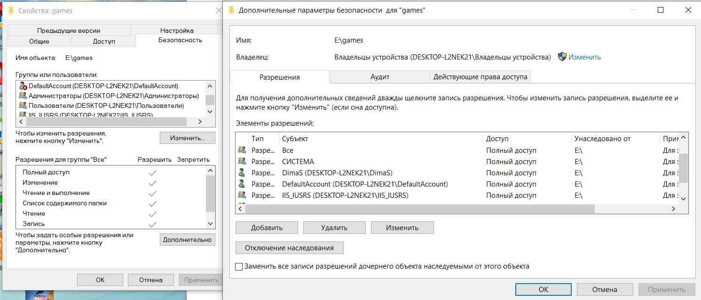Click the folder icon in Свойства title bar

pos(11,10)
